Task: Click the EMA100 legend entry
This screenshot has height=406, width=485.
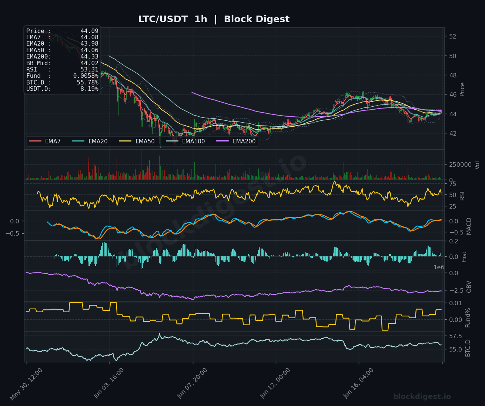Action: [x=185, y=141]
